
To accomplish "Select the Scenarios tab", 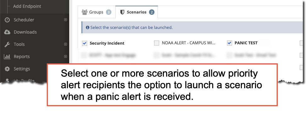I will [x=136, y=12].
